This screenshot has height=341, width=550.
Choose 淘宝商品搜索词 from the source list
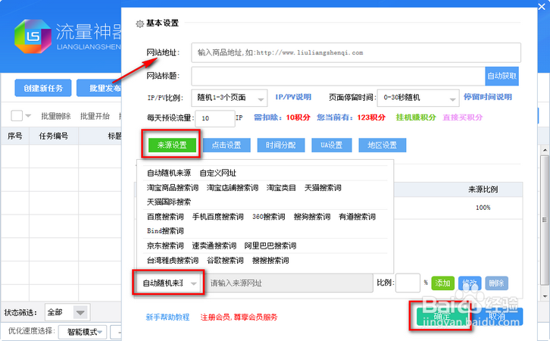(x=173, y=188)
